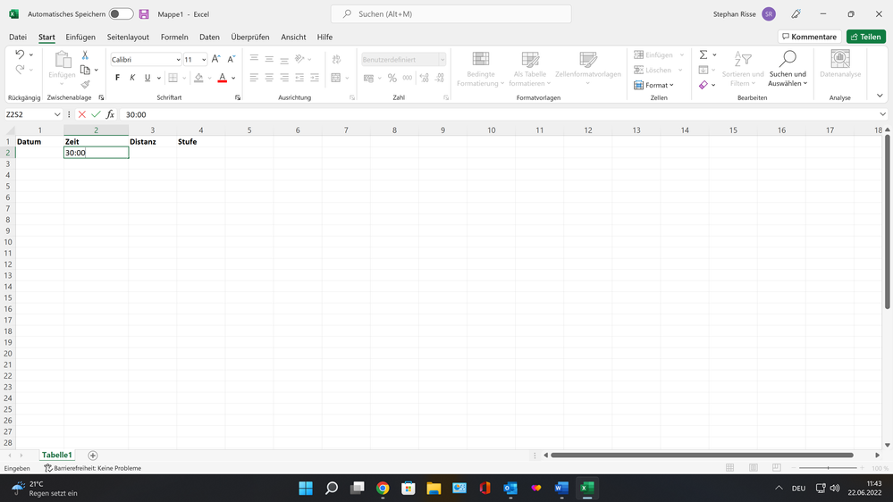This screenshot has width=893, height=502.
Task: Click the zoom slider in status bar
Action: (828, 468)
